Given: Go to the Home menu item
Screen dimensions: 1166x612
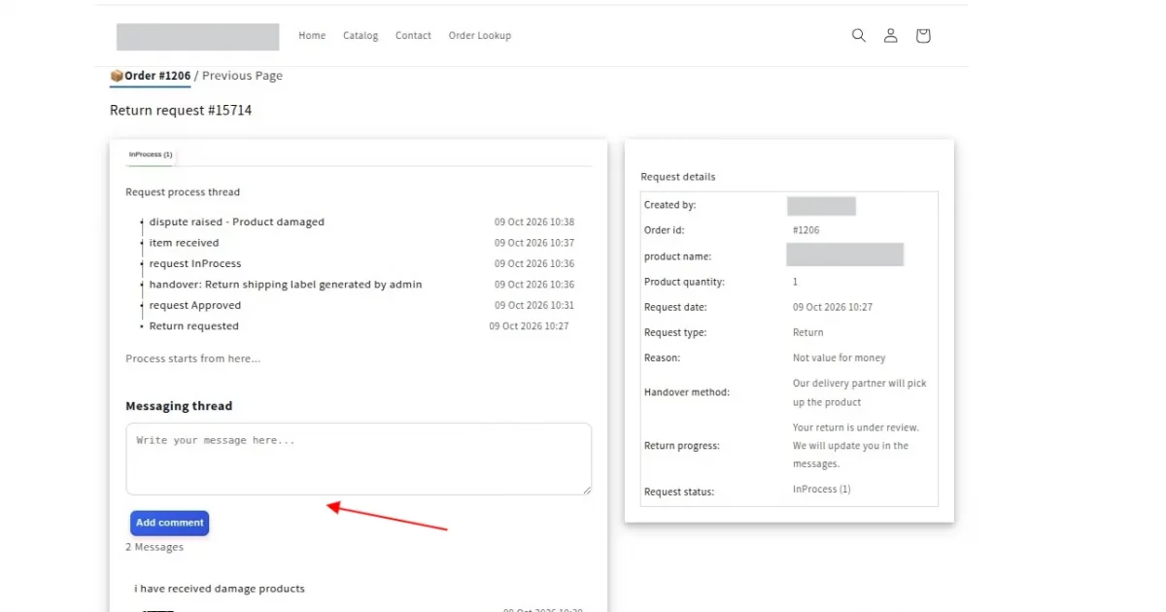Looking at the screenshot, I should 312,36.
